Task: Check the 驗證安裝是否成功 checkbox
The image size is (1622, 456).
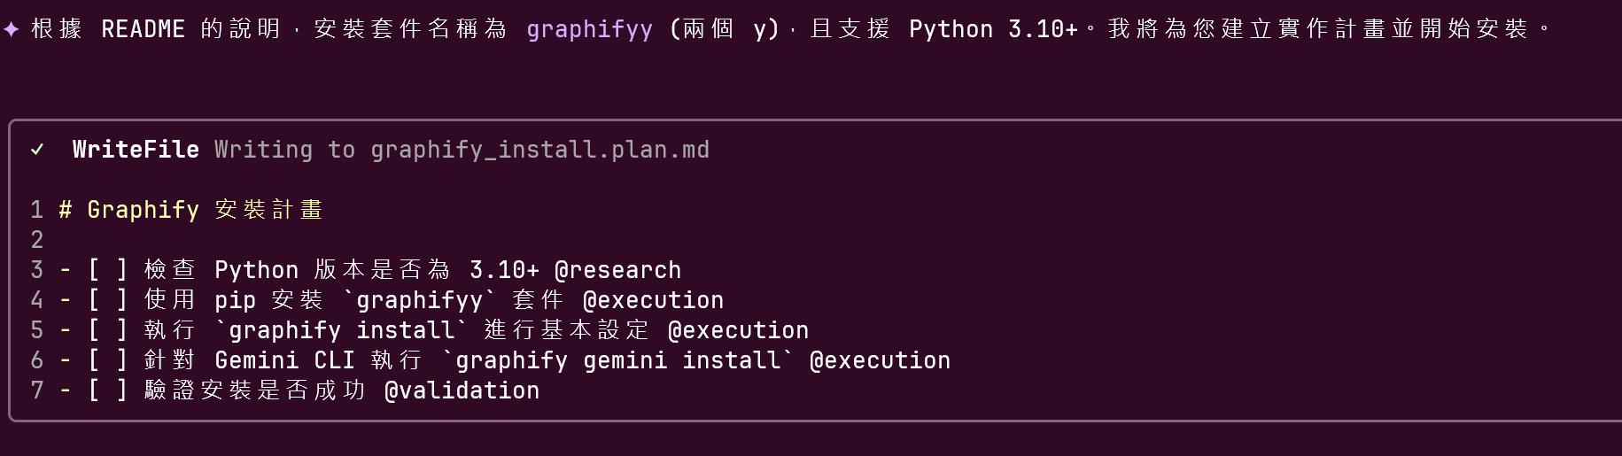Action: [107, 390]
